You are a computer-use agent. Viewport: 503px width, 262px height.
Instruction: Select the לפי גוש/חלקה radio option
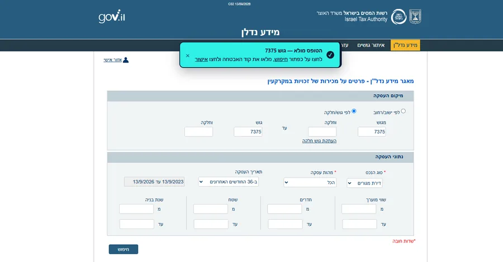pos(354,111)
